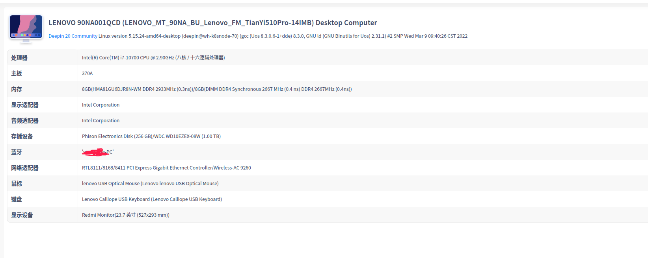The image size is (648, 258).
Task: Click the 音频适配器 row label
Action: point(25,121)
